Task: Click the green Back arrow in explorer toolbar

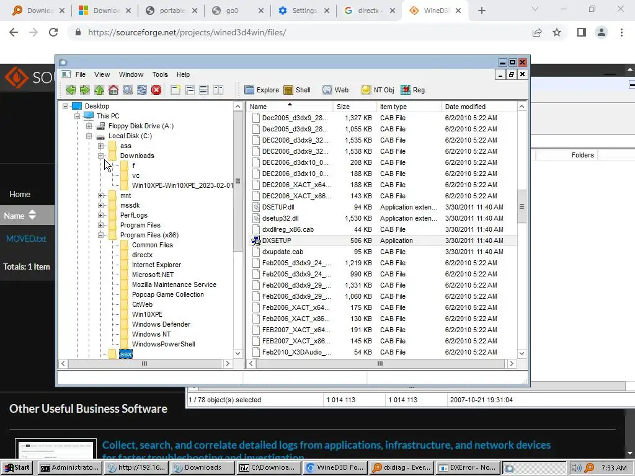Action: [71, 90]
